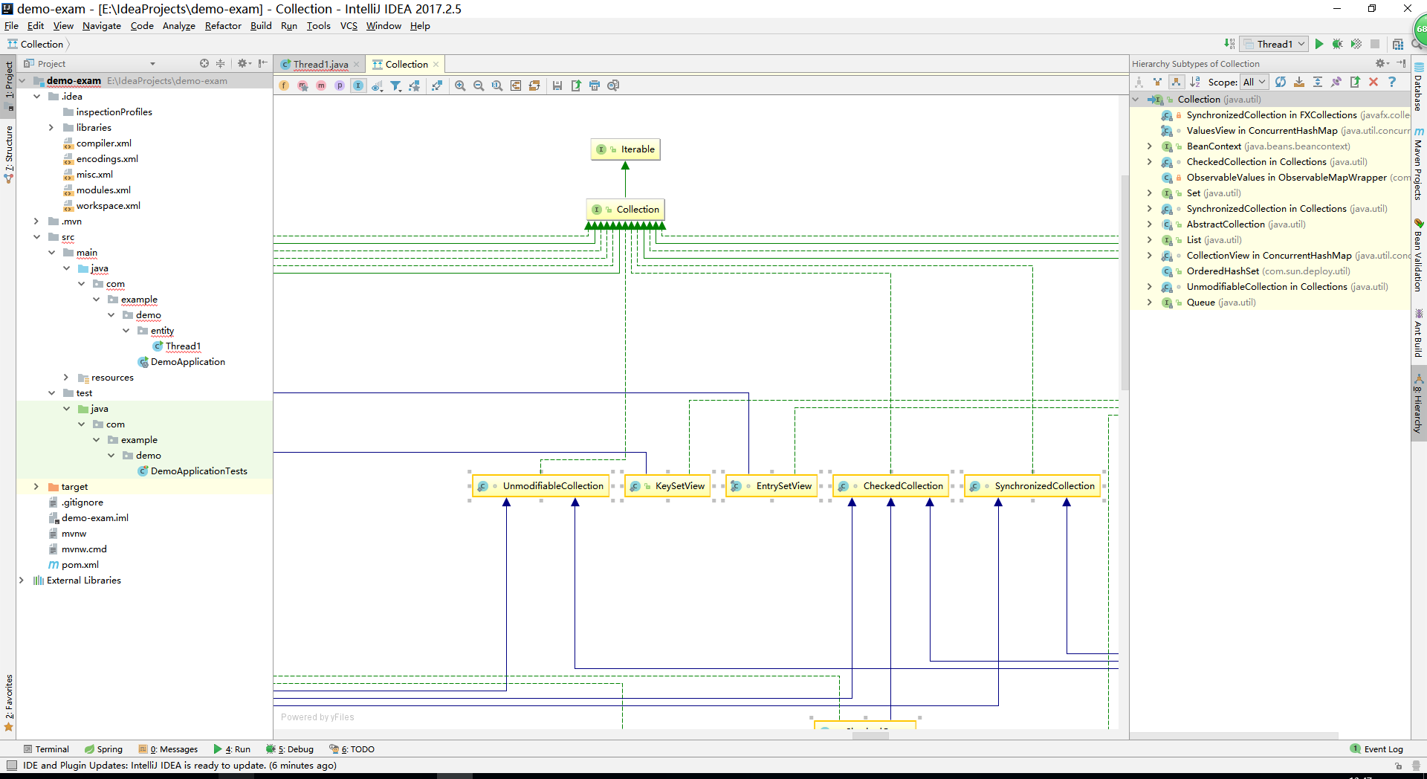
Task: Open the Refactor menu
Action: (x=223, y=26)
